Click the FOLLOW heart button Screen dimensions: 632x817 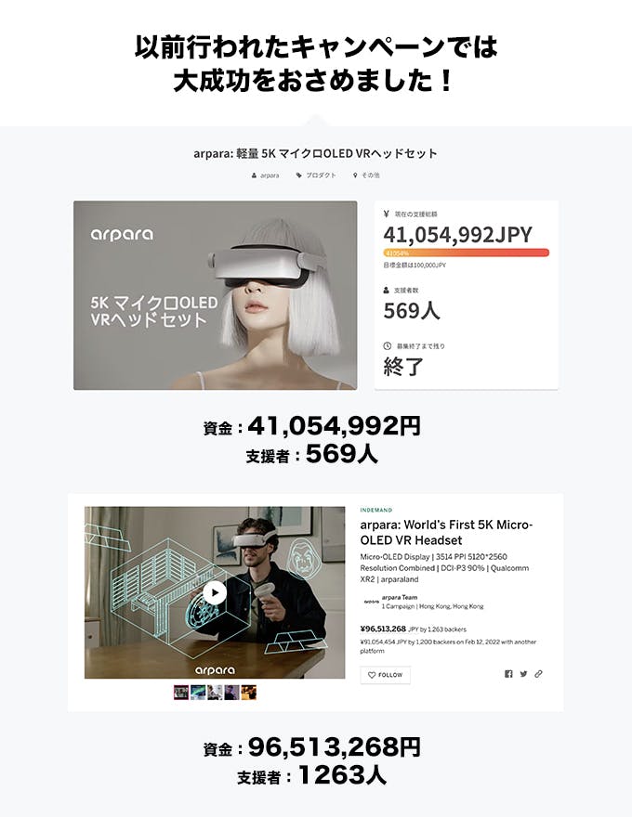pos(386,675)
